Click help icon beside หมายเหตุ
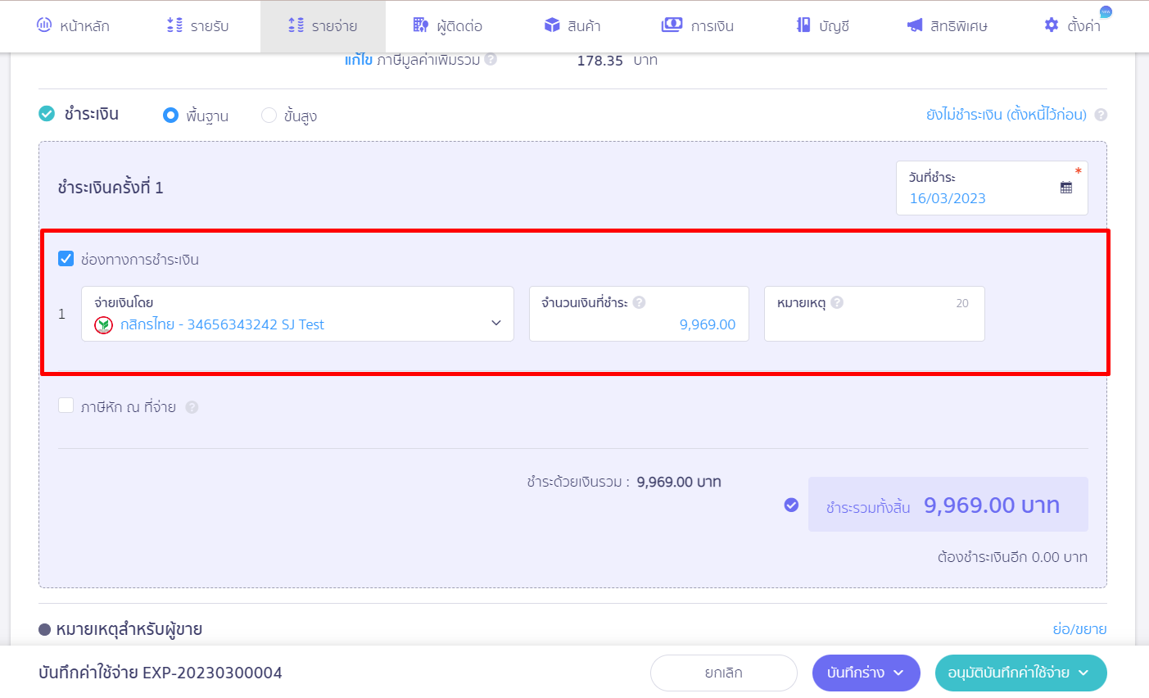Screen dimensions: 1149x698 [837, 302]
